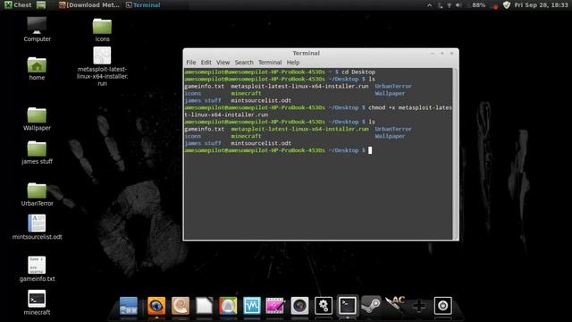Open the Help menu in Terminal
This screenshot has width=572, height=322.
[293, 63]
